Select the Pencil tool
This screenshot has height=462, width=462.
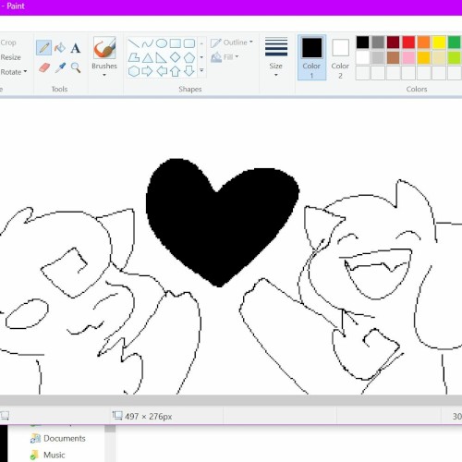click(43, 48)
